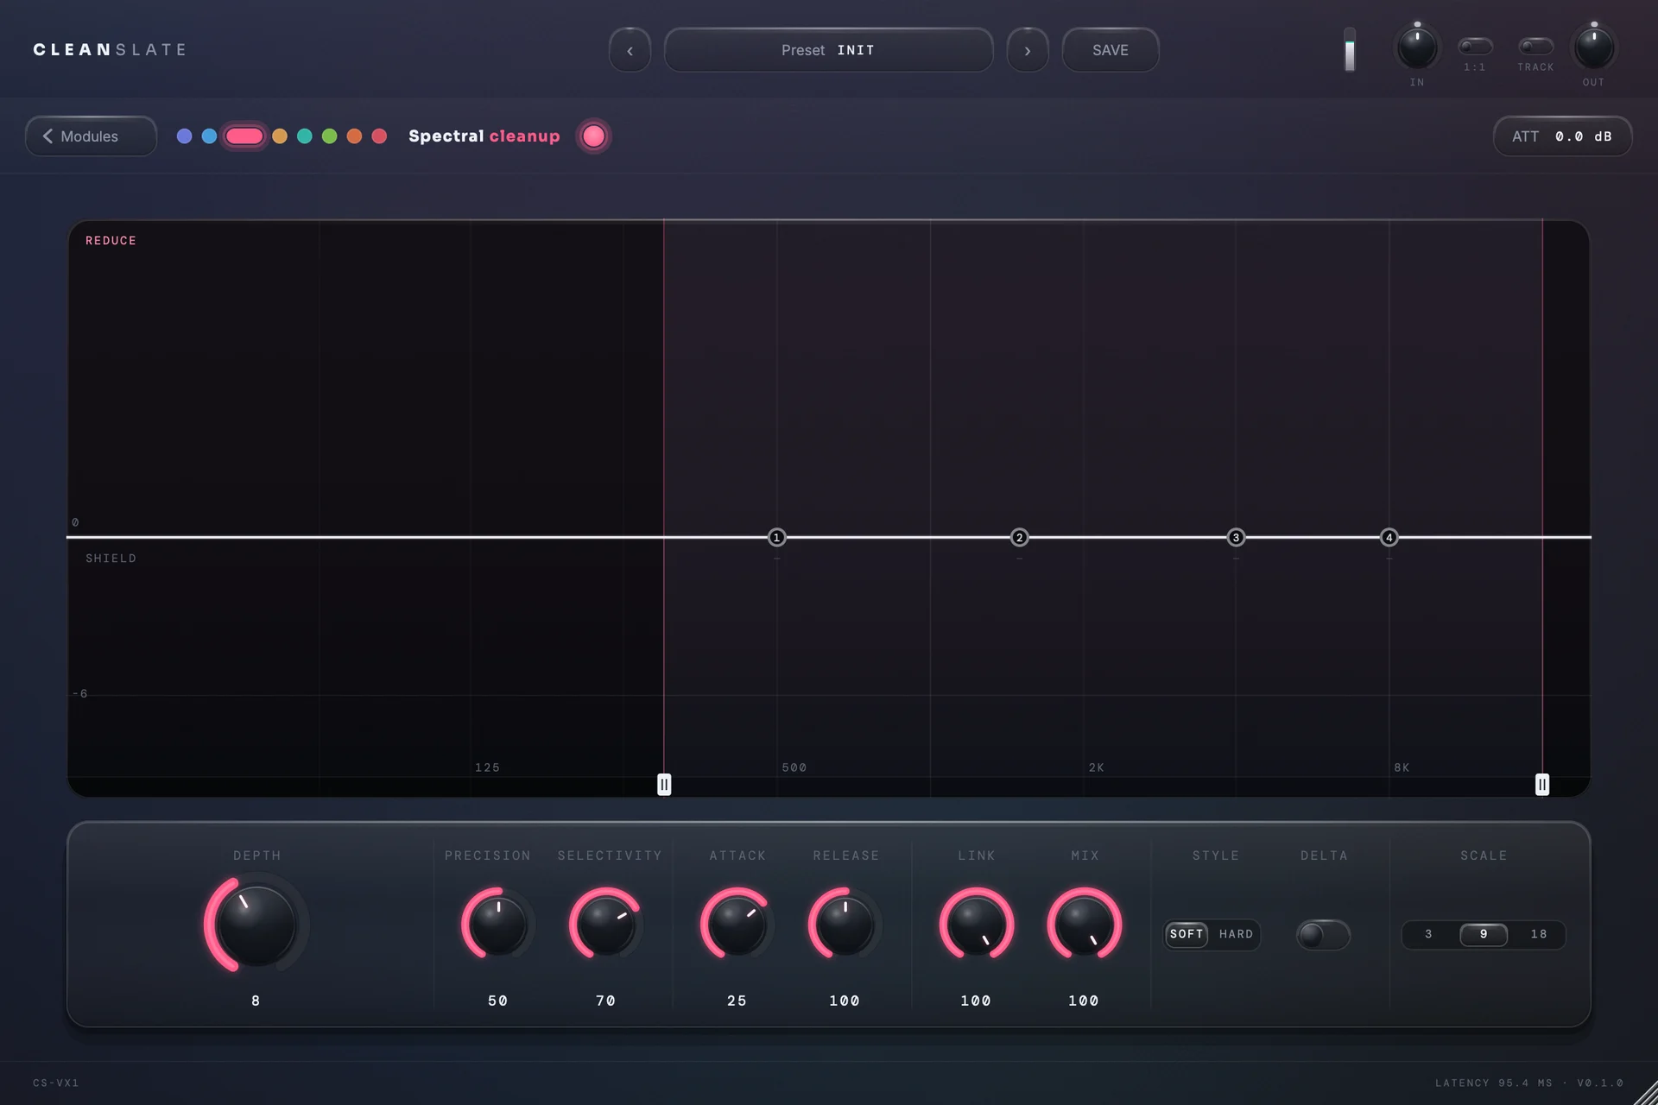Set SCALE to 9

tap(1484, 934)
